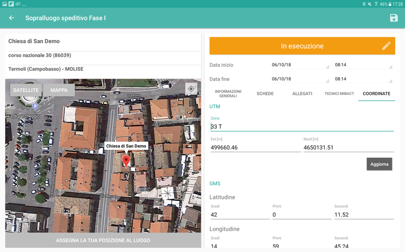Screen dimensions: 405x252
Task: Switch map to Mappa view
Action: click(59, 90)
